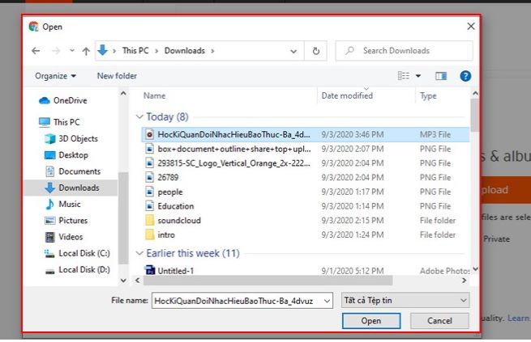531x342 pixels.
Task: Open the view options dropdown arrow
Action: 418,76
